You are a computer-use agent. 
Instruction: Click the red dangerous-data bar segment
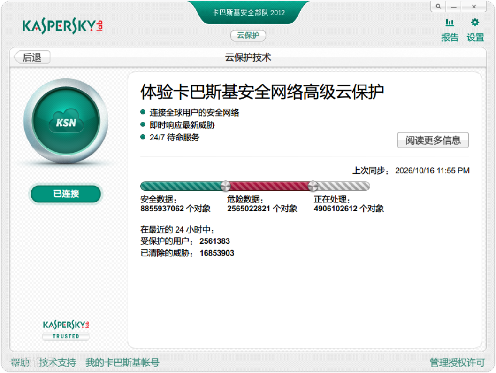269,186
